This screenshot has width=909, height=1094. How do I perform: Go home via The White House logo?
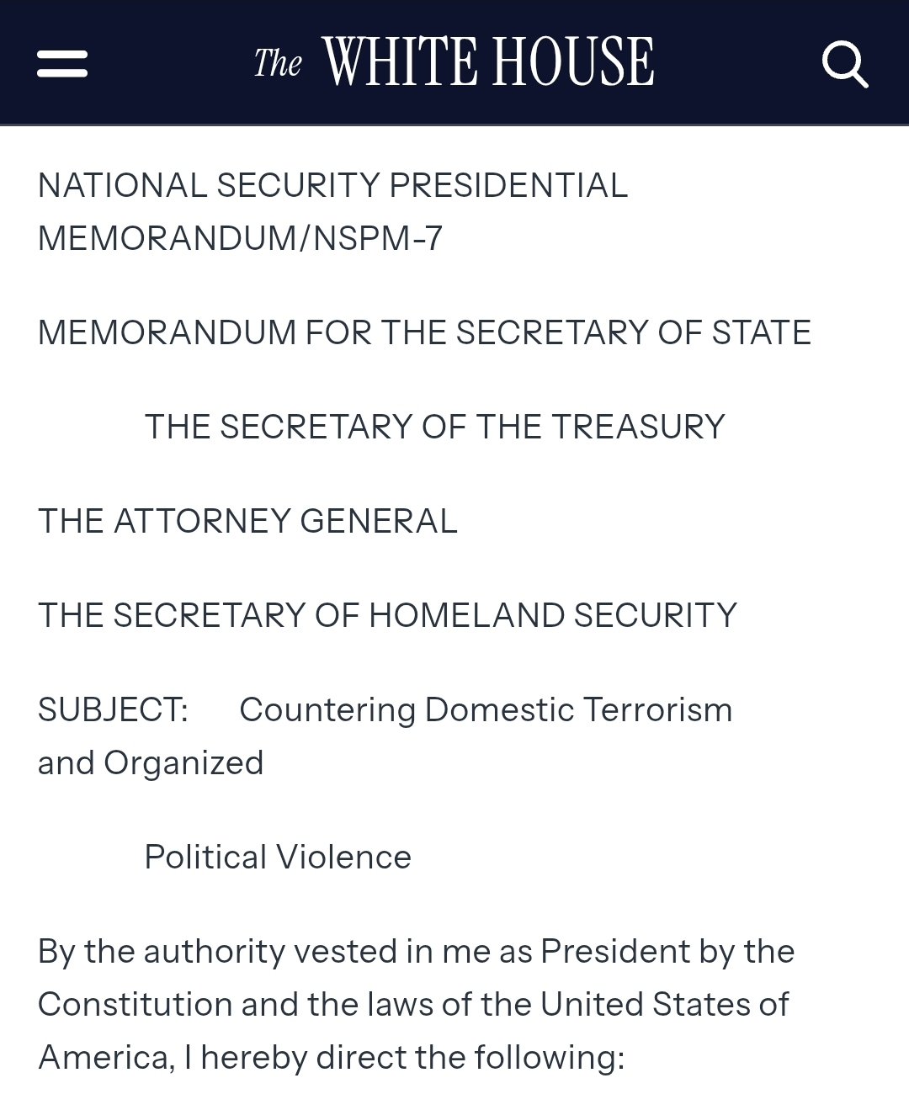click(x=454, y=61)
